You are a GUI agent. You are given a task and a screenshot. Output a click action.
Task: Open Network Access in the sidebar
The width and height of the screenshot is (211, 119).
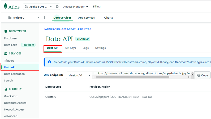14,109
